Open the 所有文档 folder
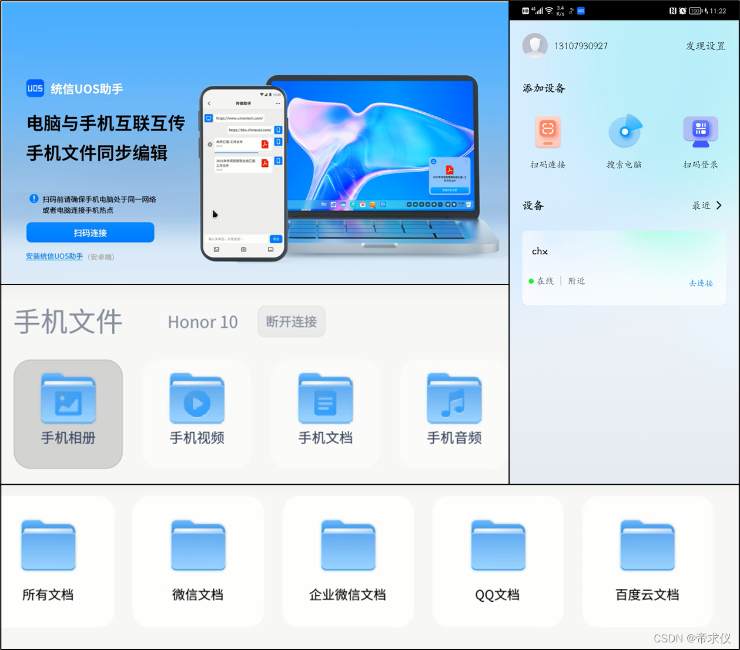The width and height of the screenshot is (740, 650). pos(58,561)
